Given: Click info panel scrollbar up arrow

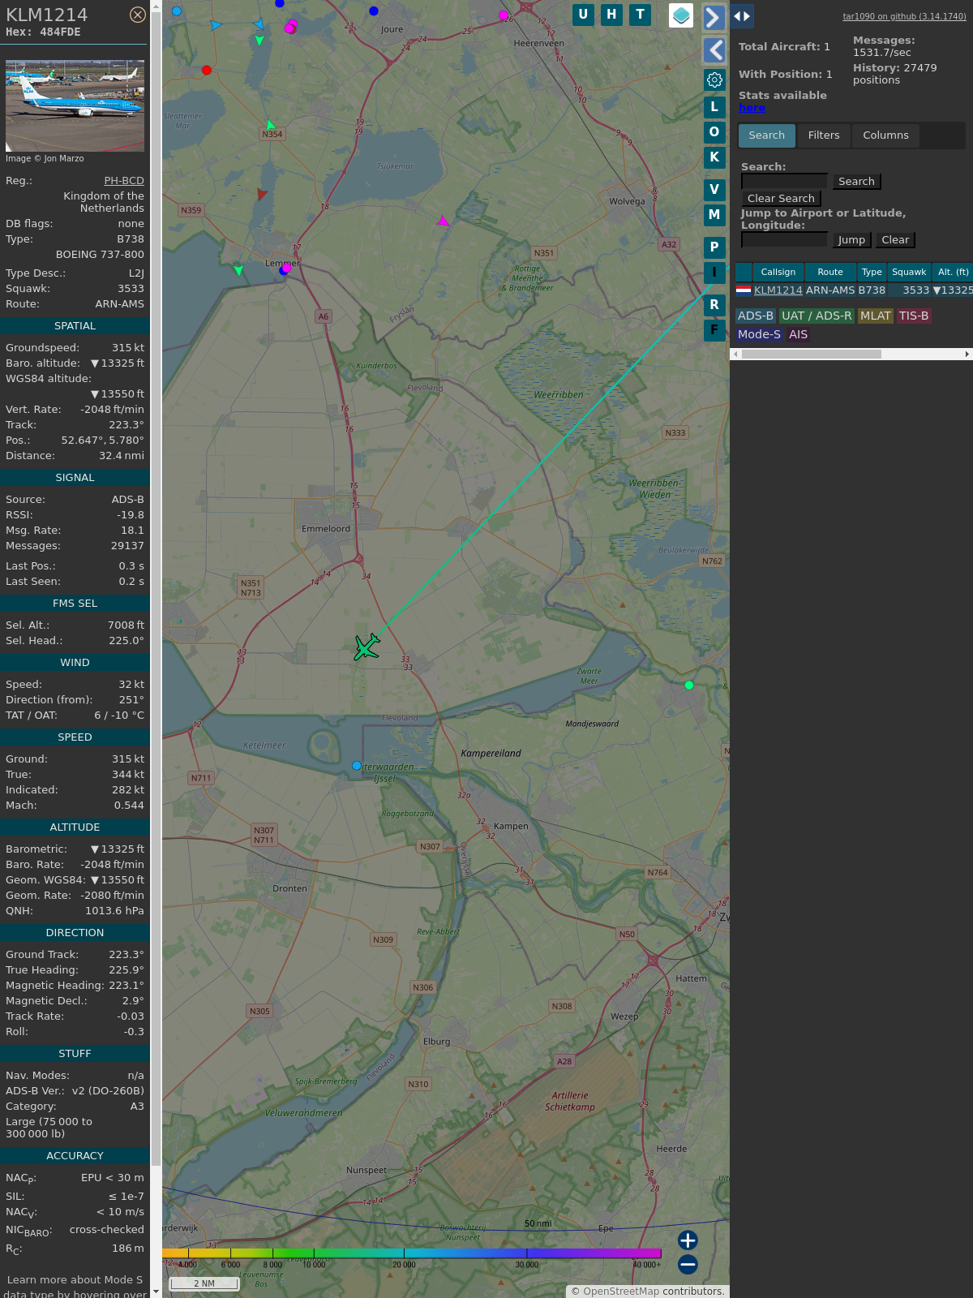Looking at the screenshot, I should click(156, 6).
